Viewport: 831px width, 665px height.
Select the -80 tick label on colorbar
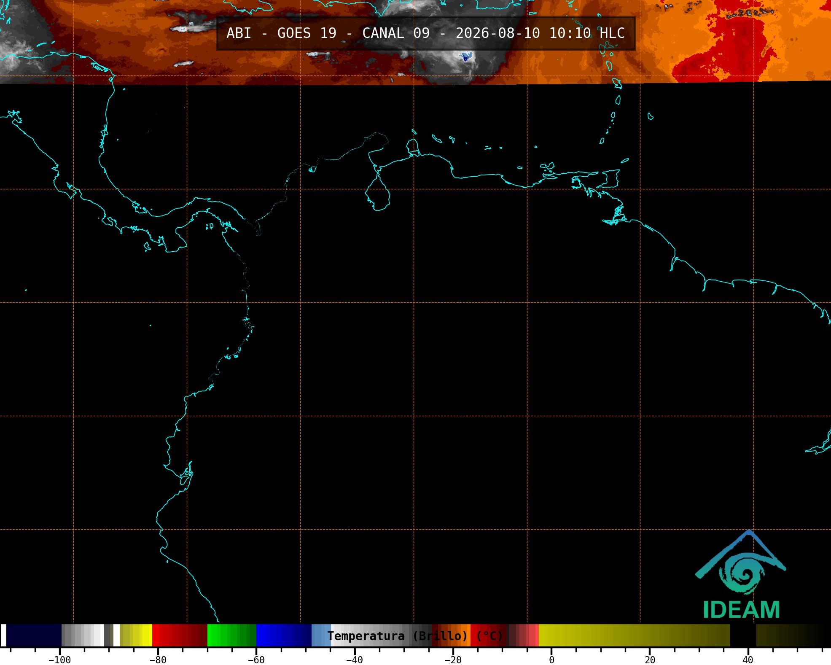tap(158, 660)
